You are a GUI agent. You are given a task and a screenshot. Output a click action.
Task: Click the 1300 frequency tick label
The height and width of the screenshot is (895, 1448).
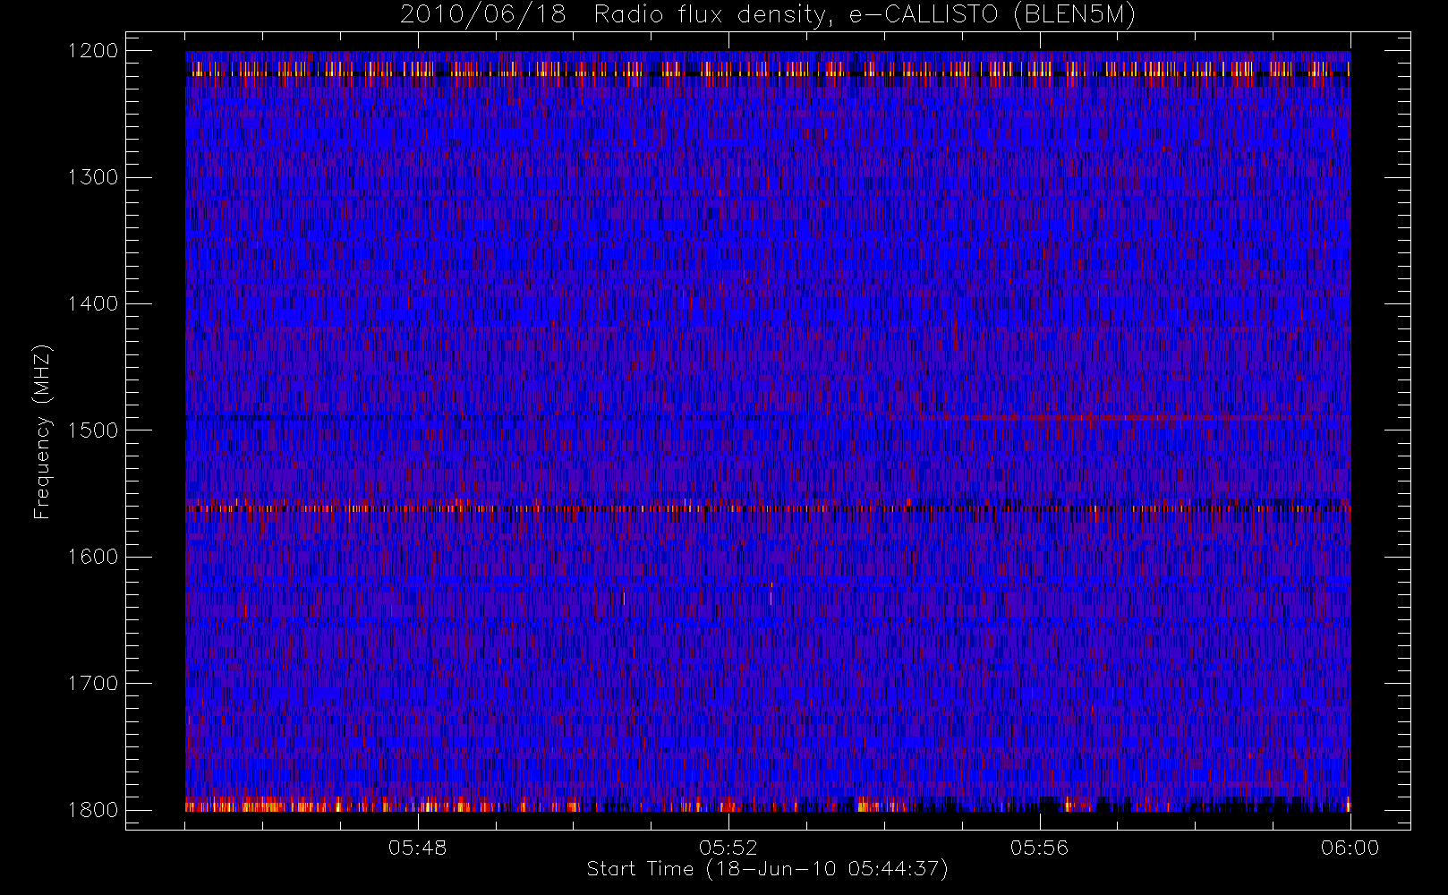93,177
